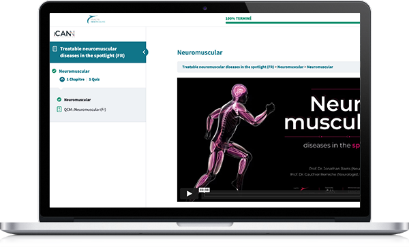Open the Neuromuscular chapter row

[77, 100]
